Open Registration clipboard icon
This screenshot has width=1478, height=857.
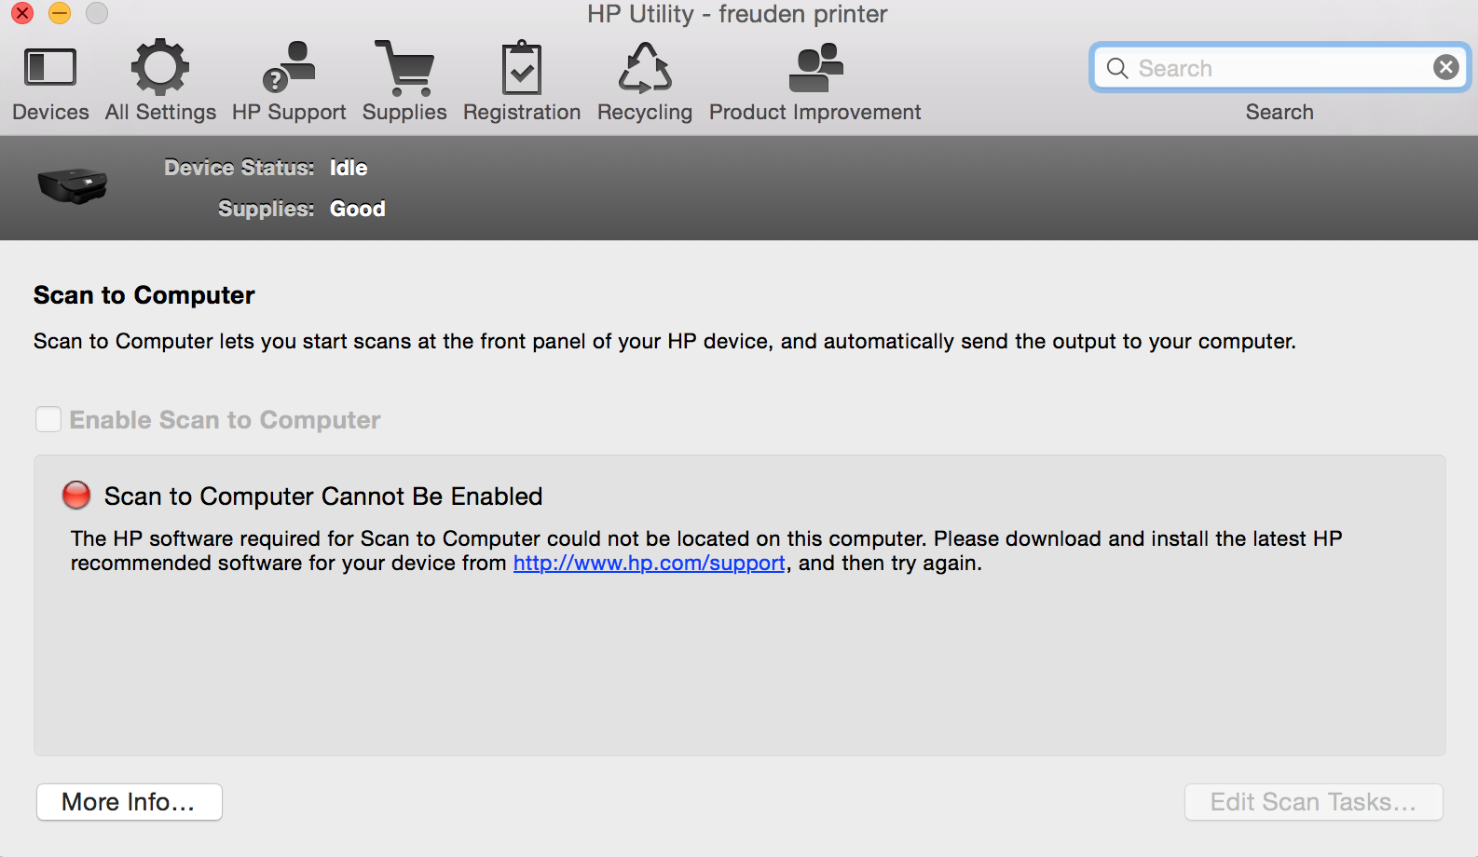[x=522, y=67]
